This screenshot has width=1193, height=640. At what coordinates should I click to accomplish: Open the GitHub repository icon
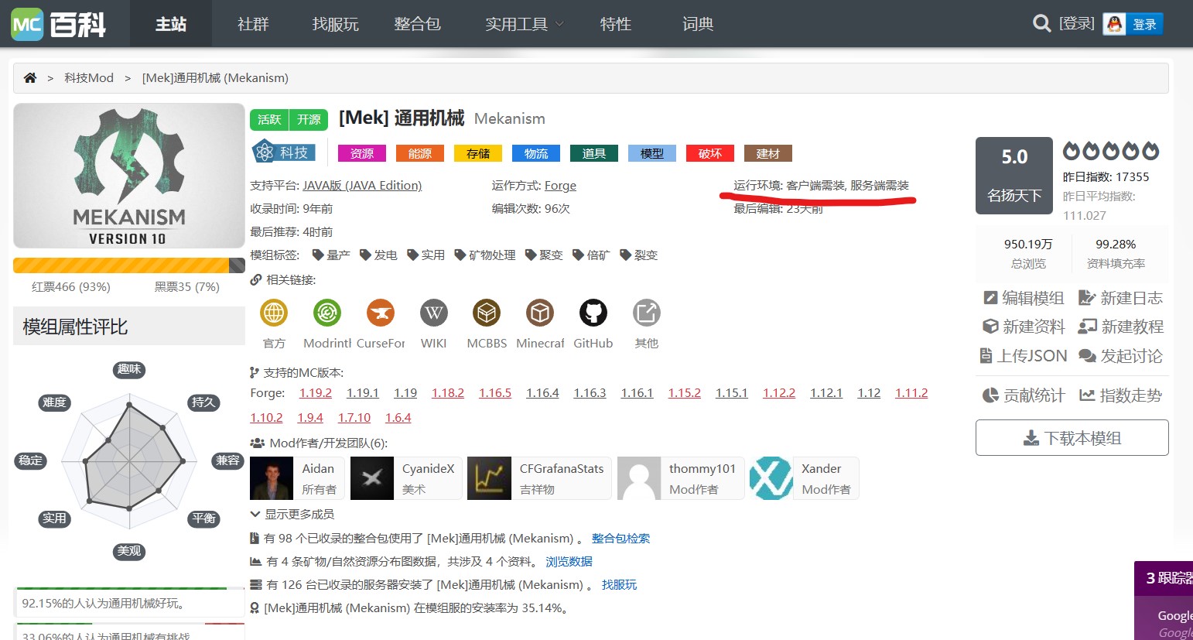pyautogui.click(x=593, y=313)
